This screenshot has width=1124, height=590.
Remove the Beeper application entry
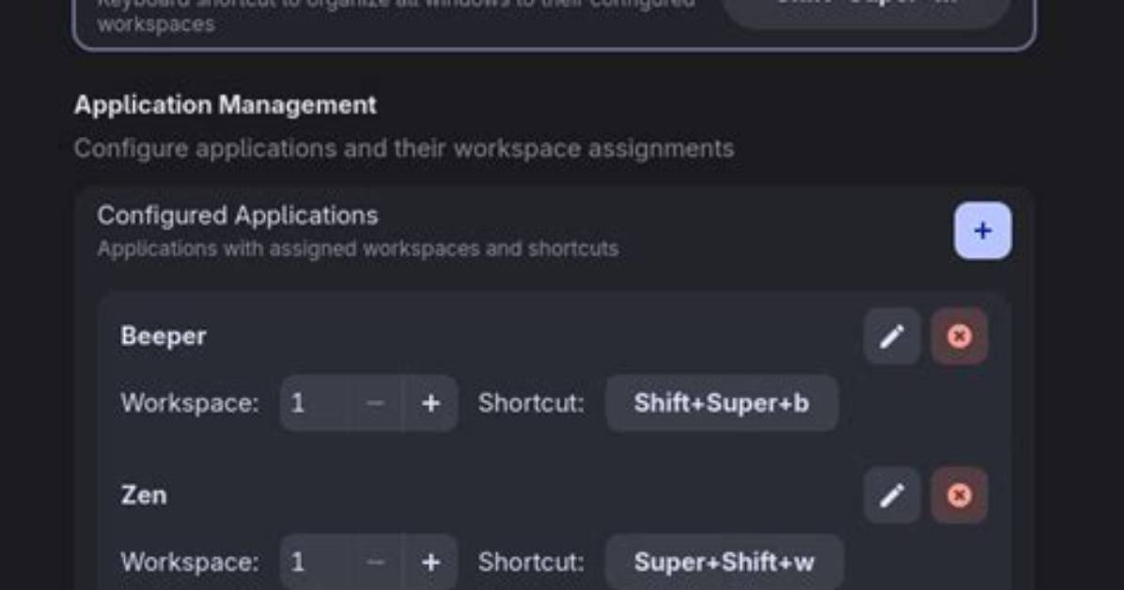960,336
